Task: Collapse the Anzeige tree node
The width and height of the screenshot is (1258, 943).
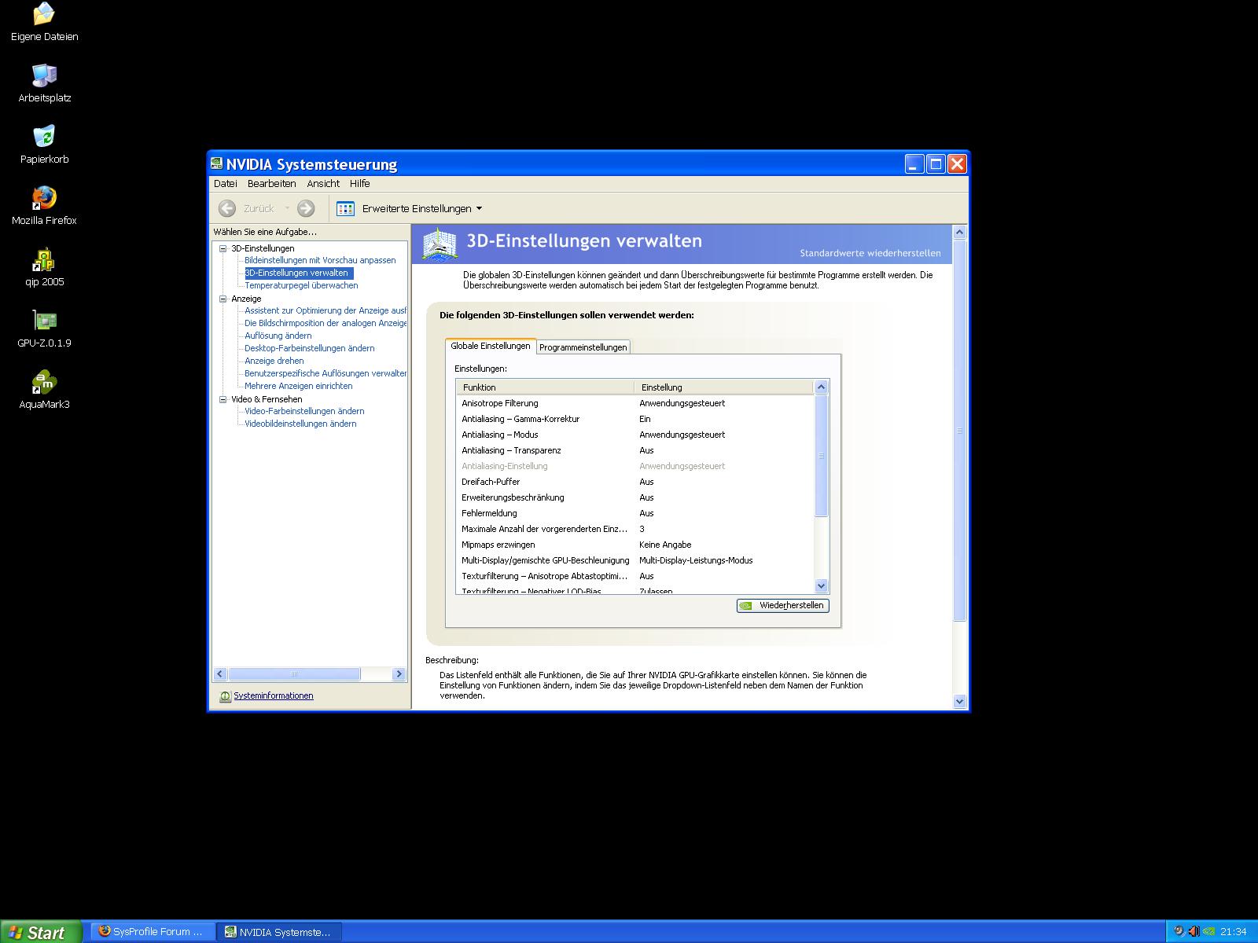Action: pos(223,299)
